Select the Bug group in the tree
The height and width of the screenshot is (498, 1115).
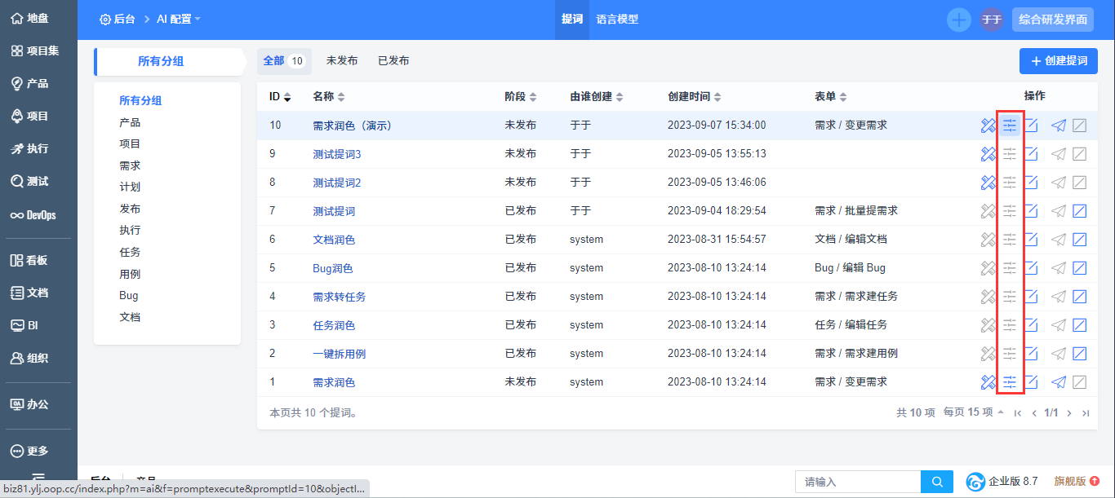pos(129,296)
